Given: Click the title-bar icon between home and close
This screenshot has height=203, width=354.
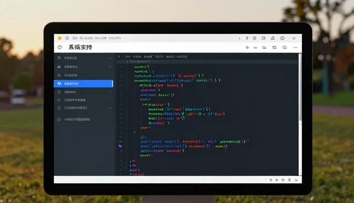Looking at the screenshot, I should point(283,38).
